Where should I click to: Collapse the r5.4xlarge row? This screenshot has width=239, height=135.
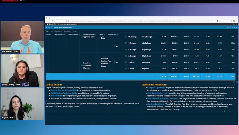pyautogui.click(x=126, y=50)
